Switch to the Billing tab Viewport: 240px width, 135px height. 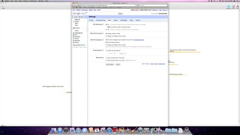[131, 20]
